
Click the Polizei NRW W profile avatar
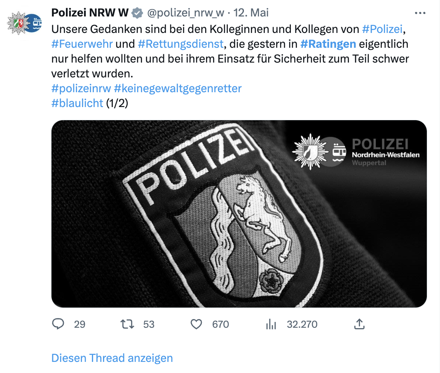[25, 23]
